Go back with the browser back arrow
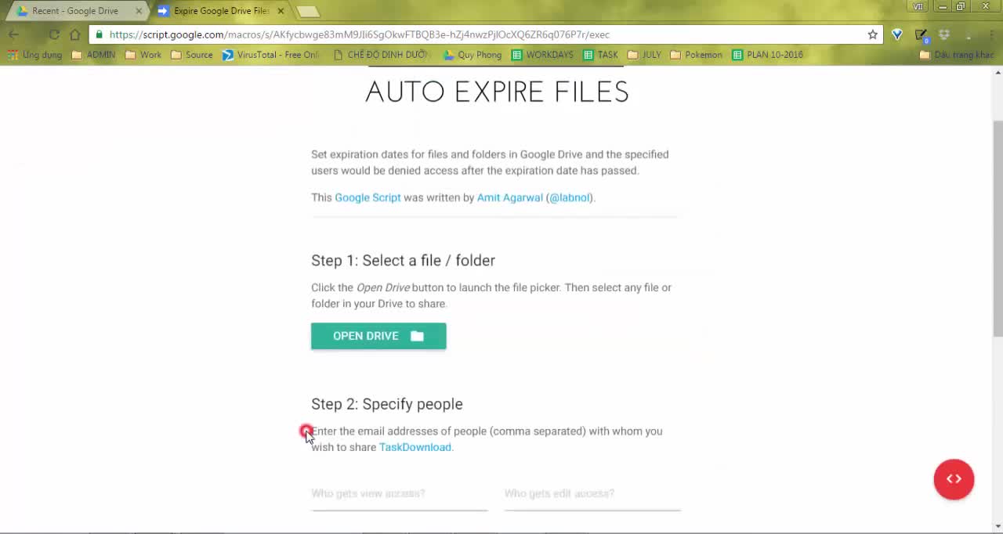Viewport: 1003px width, 534px height. 13,34
